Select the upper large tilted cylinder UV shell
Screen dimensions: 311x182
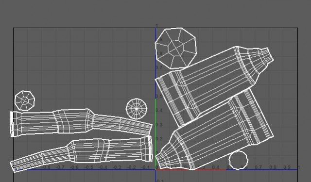pos(214,87)
